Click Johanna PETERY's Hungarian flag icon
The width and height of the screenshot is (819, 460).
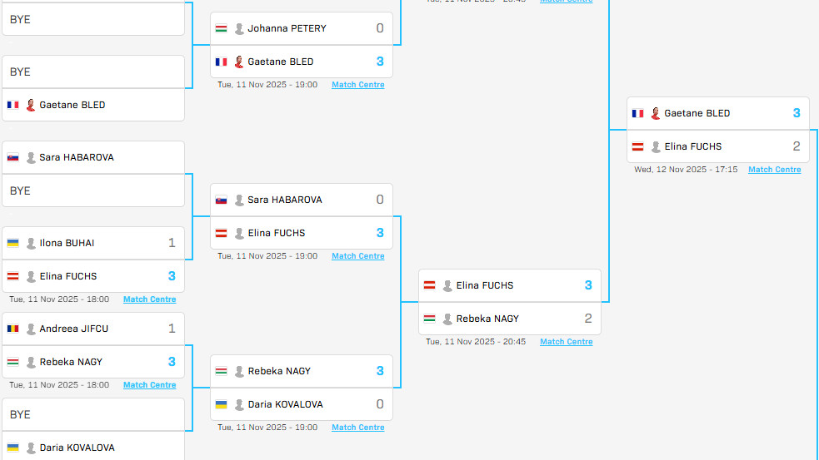[221, 28]
